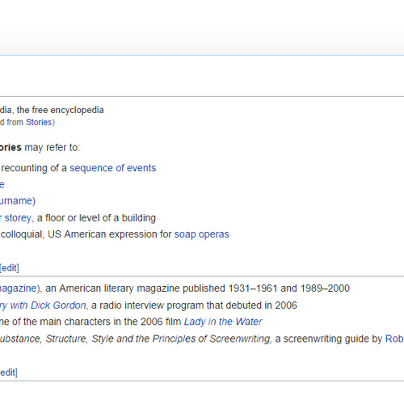404x404 pixels.
Task: Click the text may refer to:
Action: 53,148
